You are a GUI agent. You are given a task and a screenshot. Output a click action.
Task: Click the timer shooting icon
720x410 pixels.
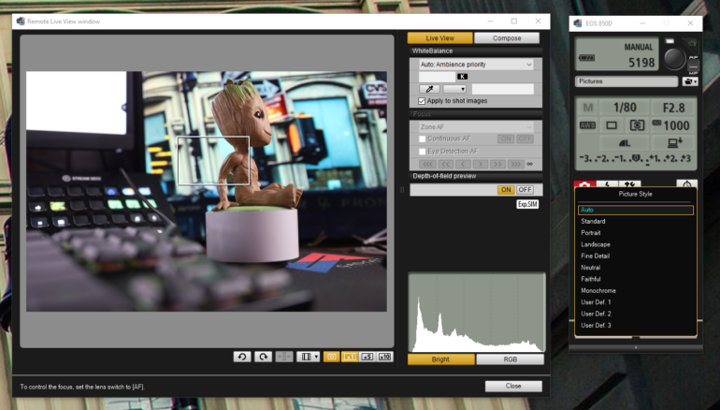point(687,184)
